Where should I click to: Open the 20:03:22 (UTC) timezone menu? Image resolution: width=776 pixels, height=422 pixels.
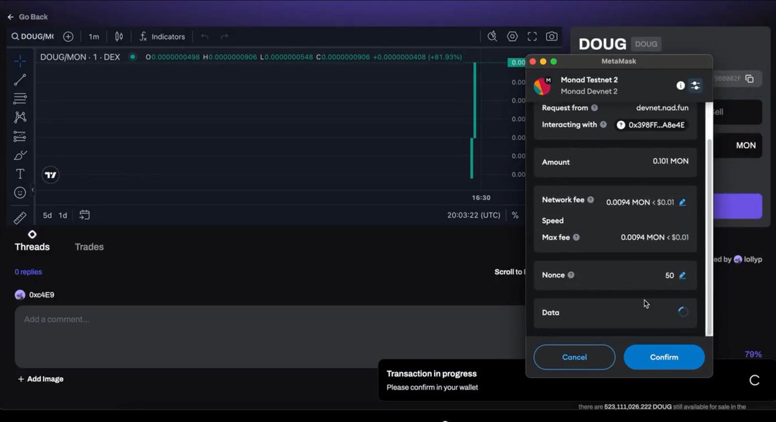coord(473,215)
